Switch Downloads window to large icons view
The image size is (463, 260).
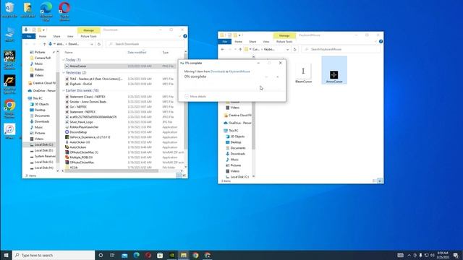tap(184, 175)
